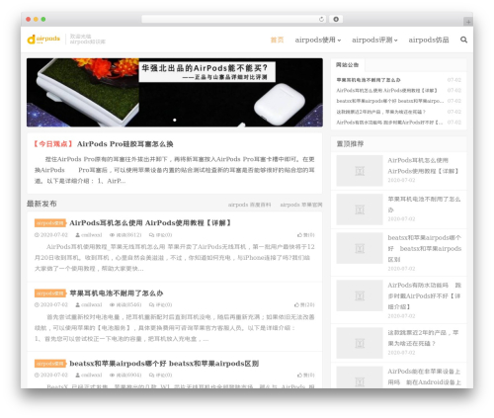Screen dimensions: 494x418
Task: Click the browser download icon button
Action: click(336, 19)
